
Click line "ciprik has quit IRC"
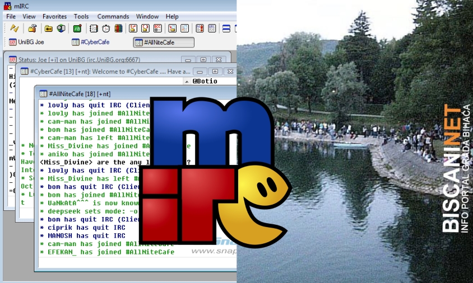click(x=82, y=227)
